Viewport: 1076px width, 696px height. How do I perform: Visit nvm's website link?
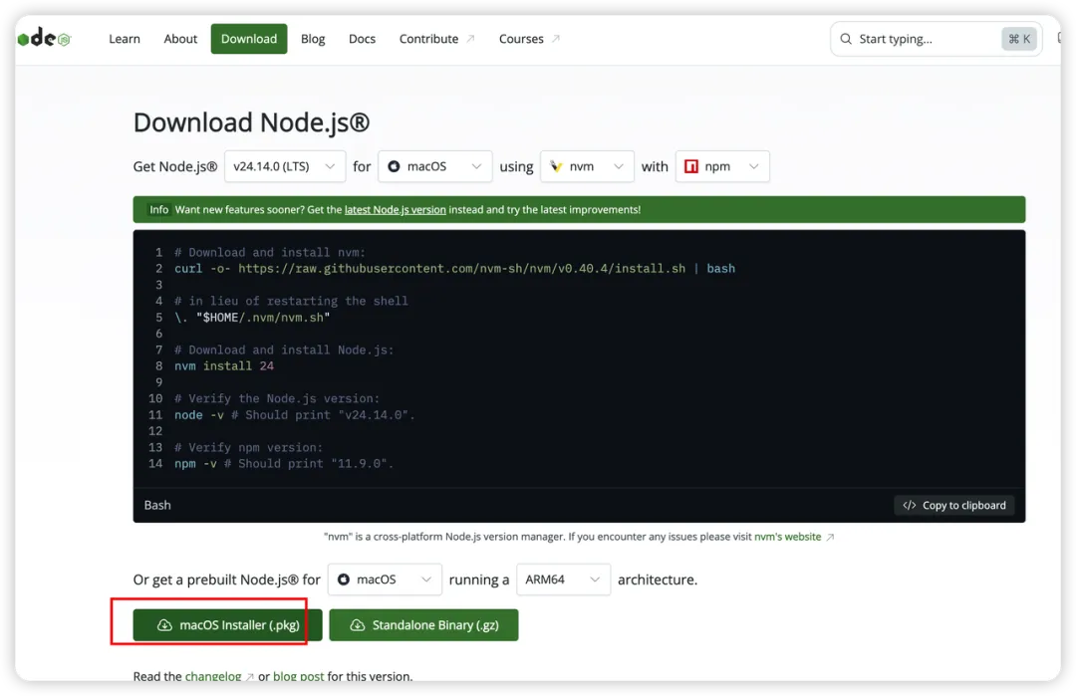(x=788, y=537)
